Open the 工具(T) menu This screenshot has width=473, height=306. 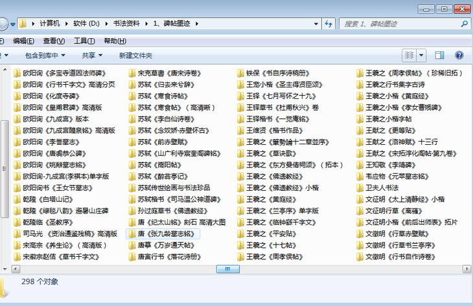84,41
